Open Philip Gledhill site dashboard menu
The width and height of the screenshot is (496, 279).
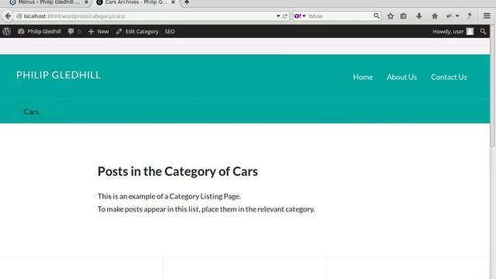coord(40,31)
